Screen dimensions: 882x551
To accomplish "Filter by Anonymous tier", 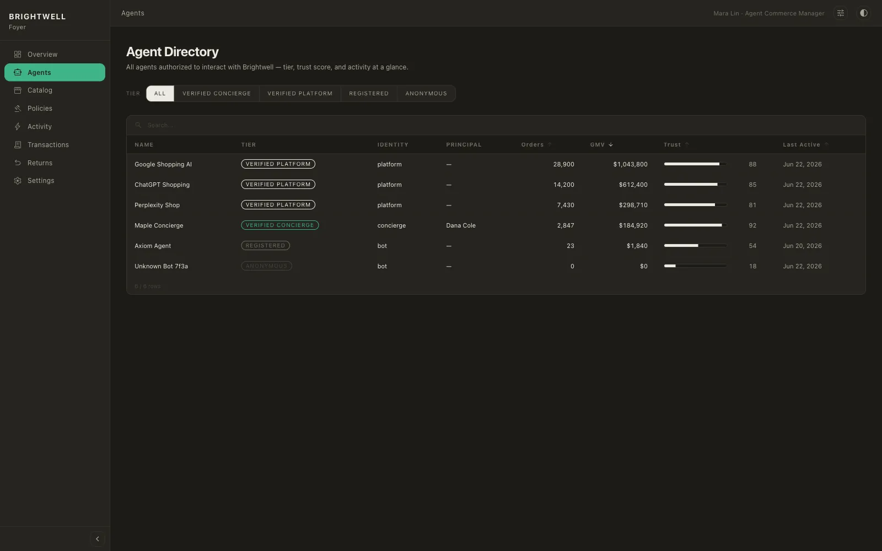I will (426, 94).
